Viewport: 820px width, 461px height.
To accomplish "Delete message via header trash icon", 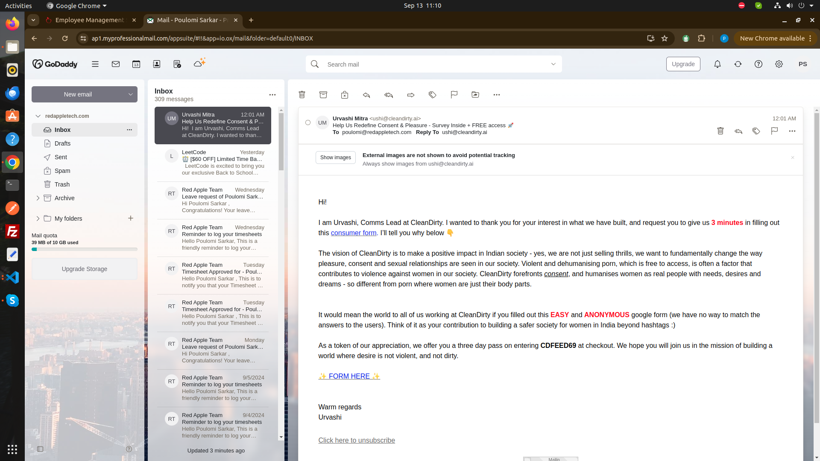I will click(720, 131).
